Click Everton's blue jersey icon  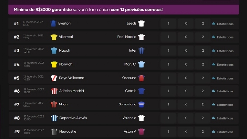tap(54, 23)
